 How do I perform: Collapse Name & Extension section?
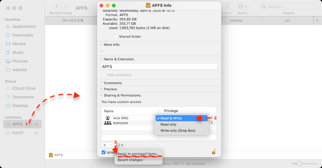pyautogui.click(x=101, y=59)
